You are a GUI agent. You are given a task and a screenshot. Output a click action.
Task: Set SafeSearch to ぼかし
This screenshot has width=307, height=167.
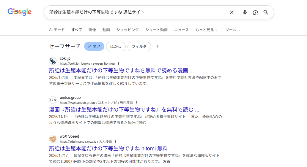pos(116,47)
